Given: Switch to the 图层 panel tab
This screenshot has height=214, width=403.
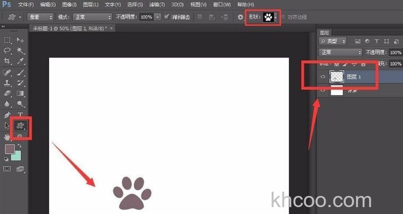Looking at the screenshot, I should (324, 32).
